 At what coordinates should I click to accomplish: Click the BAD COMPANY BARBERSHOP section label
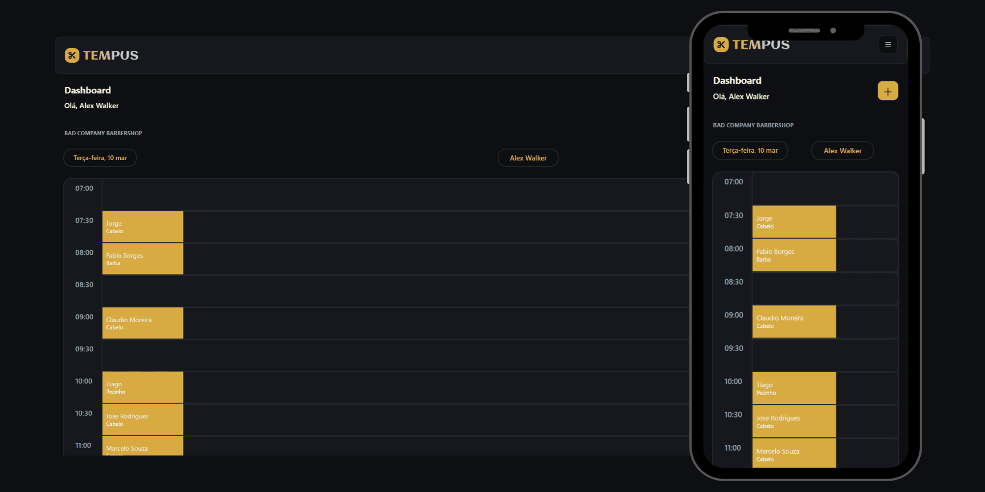[x=103, y=133]
